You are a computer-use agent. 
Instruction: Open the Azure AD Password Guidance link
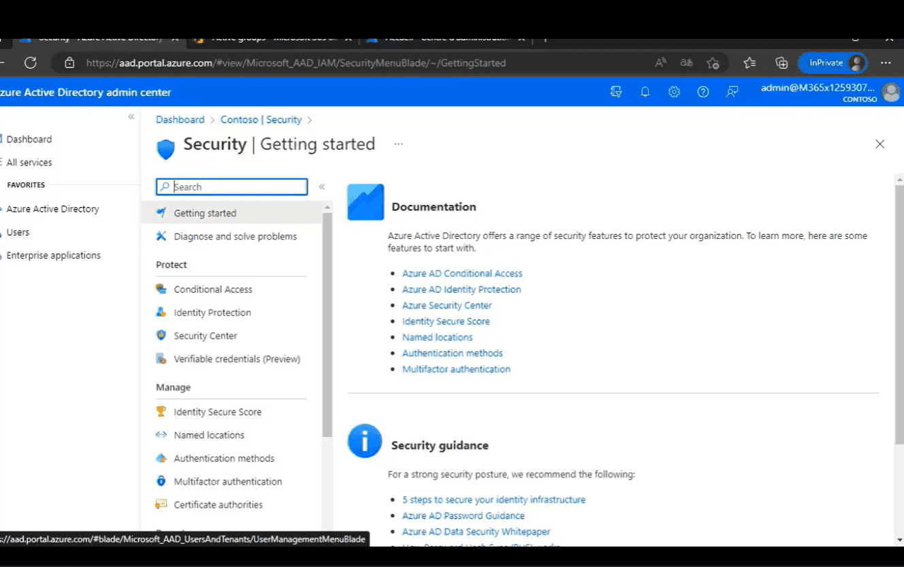[x=464, y=515]
